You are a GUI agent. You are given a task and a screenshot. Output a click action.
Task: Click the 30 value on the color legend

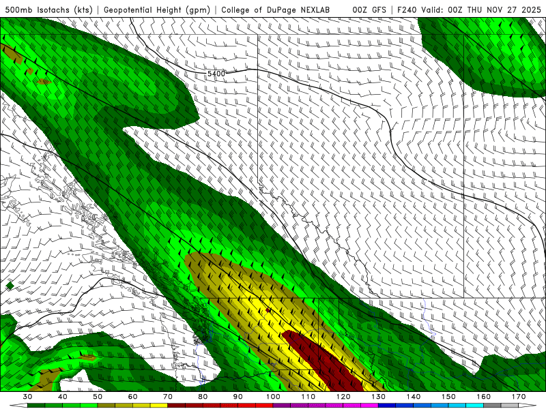pyautogui.click(x=27, y=397)
